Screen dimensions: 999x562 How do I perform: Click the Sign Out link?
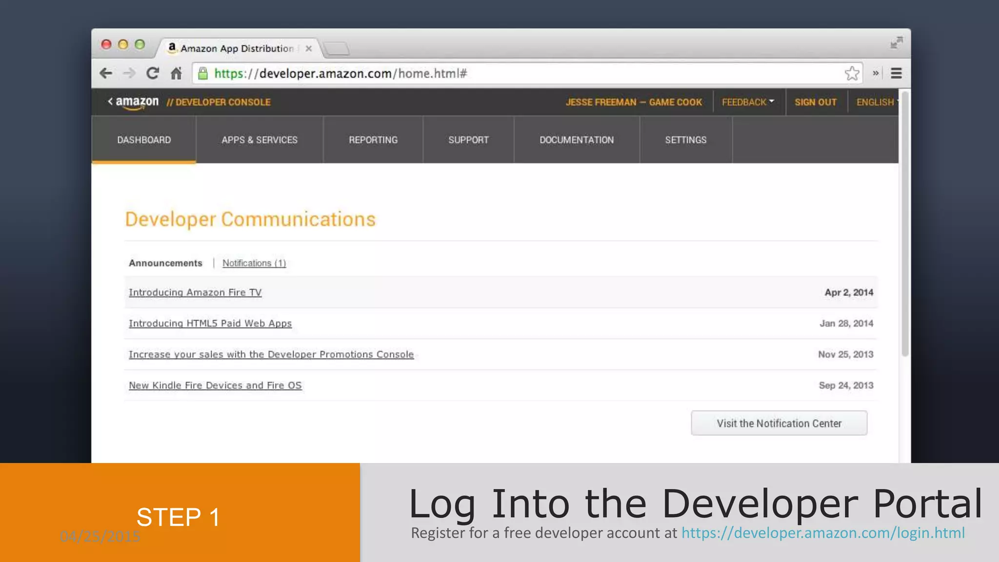coord(816,102)
